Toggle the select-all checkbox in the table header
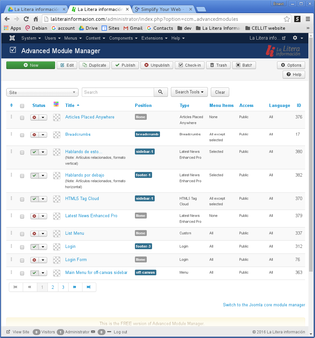315x338 pixels. pos(22,106)
